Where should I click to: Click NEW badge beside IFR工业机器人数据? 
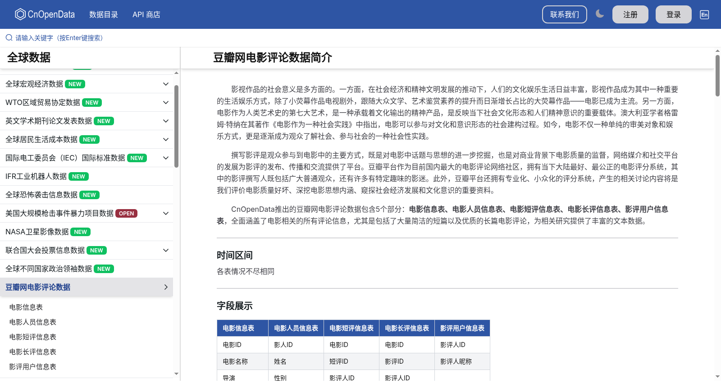(78, 177)
